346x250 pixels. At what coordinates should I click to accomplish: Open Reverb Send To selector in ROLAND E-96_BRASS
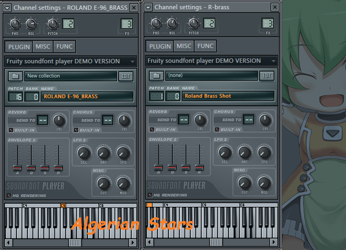tap(43, 120)
